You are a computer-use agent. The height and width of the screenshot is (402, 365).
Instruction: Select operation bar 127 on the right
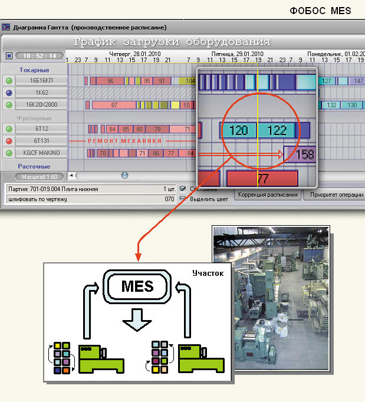326,81
